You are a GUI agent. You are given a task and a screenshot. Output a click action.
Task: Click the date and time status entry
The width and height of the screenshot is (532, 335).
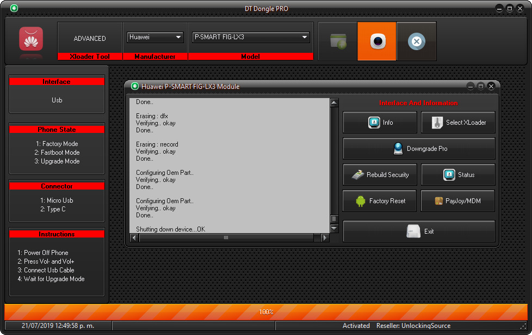click(58, 326)
